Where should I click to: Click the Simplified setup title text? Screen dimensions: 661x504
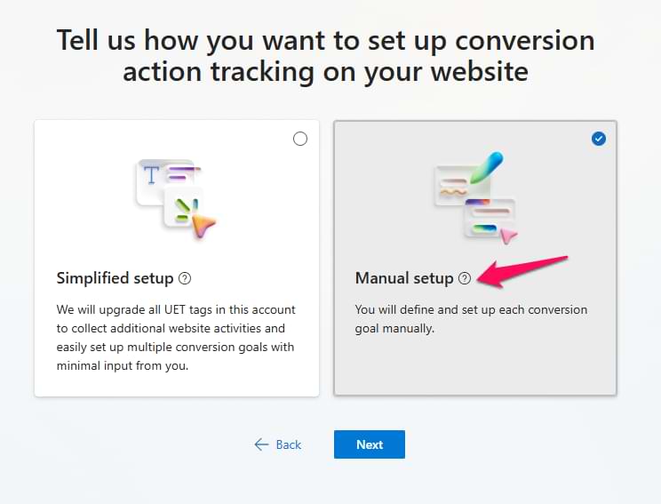(x=115, y=278)
